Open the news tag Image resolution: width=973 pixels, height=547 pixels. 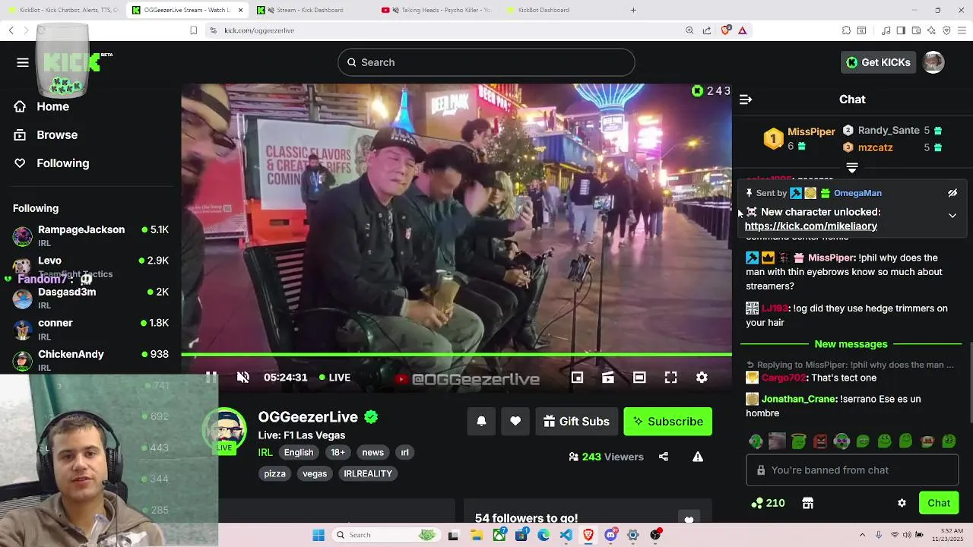pos(372,452)
